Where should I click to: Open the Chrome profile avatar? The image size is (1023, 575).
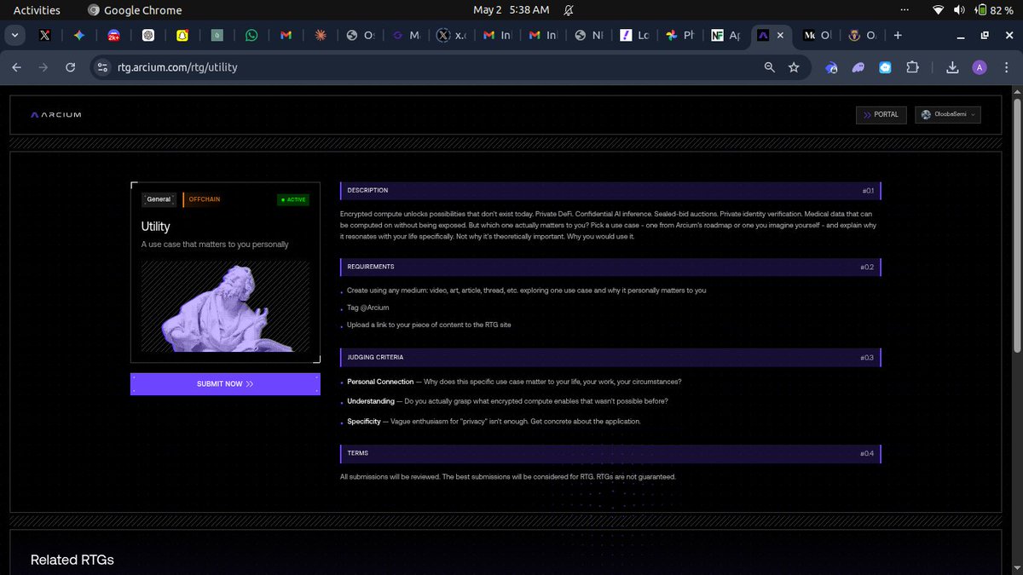[x=980, y=67]
